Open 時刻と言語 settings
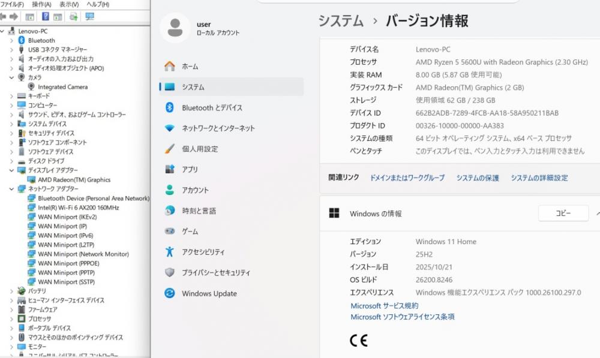 pos(231,210)
